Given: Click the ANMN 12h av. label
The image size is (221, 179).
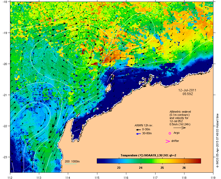Looking at the screenshot, I should click(144, 125).
